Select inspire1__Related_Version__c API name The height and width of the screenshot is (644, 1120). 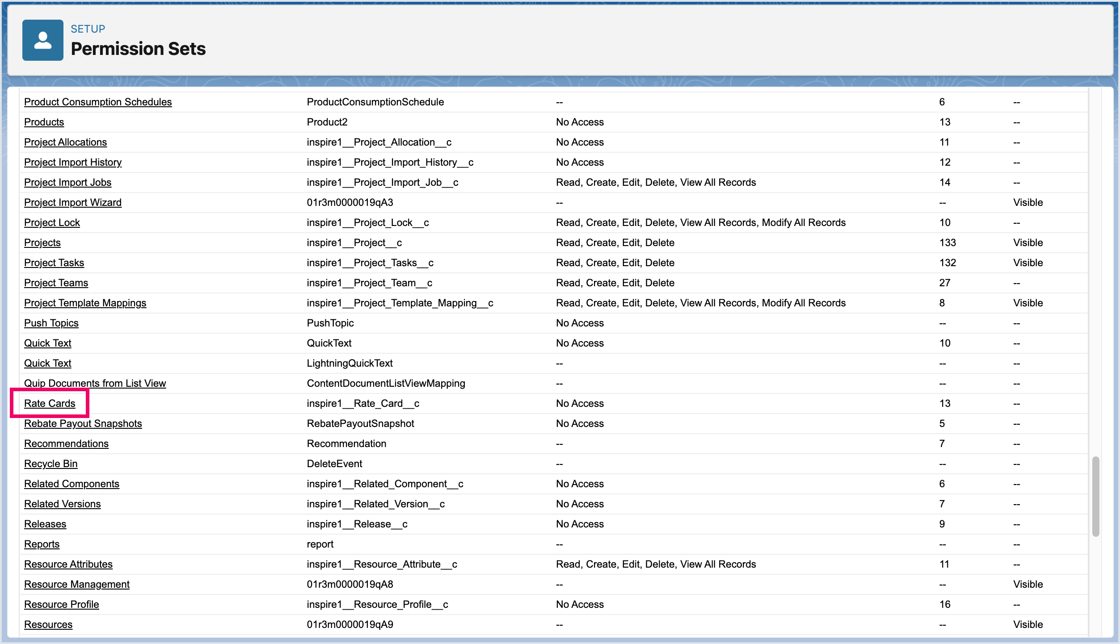(376, 504)
